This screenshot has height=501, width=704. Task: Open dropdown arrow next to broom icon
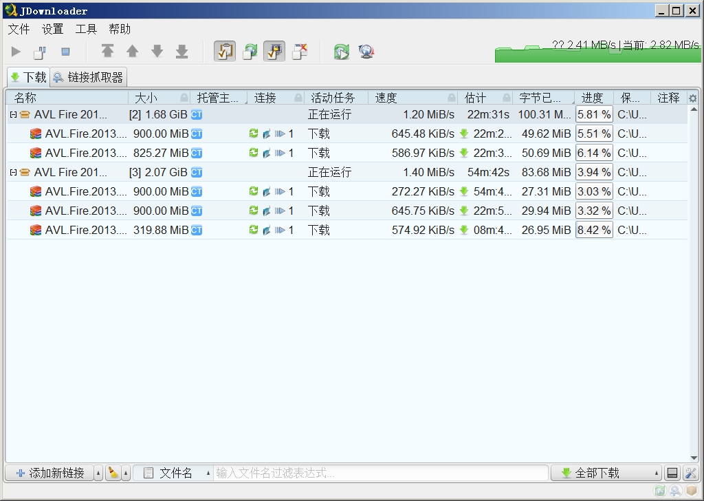coord(126,473)
